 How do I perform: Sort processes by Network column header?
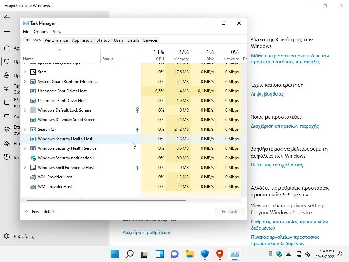228,55
